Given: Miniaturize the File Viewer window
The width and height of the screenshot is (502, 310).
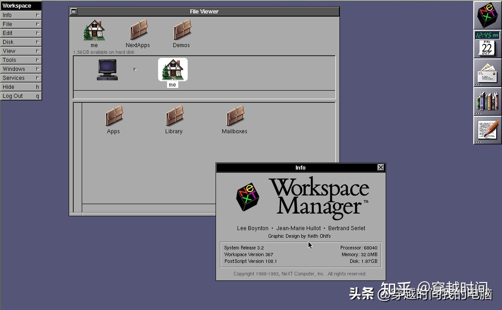Looking at the screenshot, I should click(x=74, y=12).
